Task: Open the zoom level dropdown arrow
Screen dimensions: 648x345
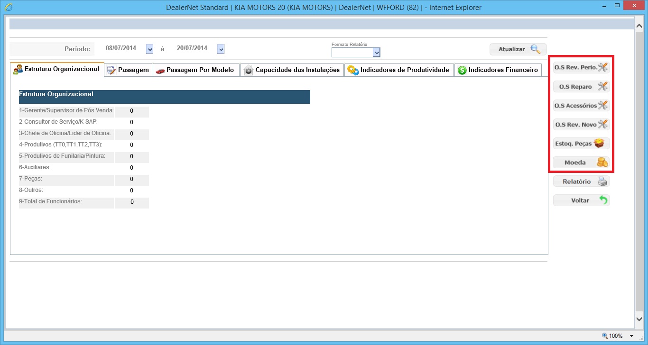Action: (x=631, y=336)
